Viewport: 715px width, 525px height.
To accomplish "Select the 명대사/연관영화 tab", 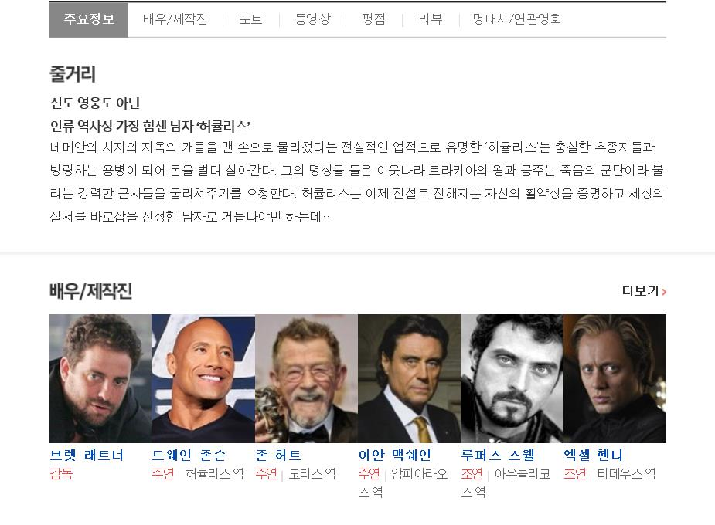I will 518,19.
